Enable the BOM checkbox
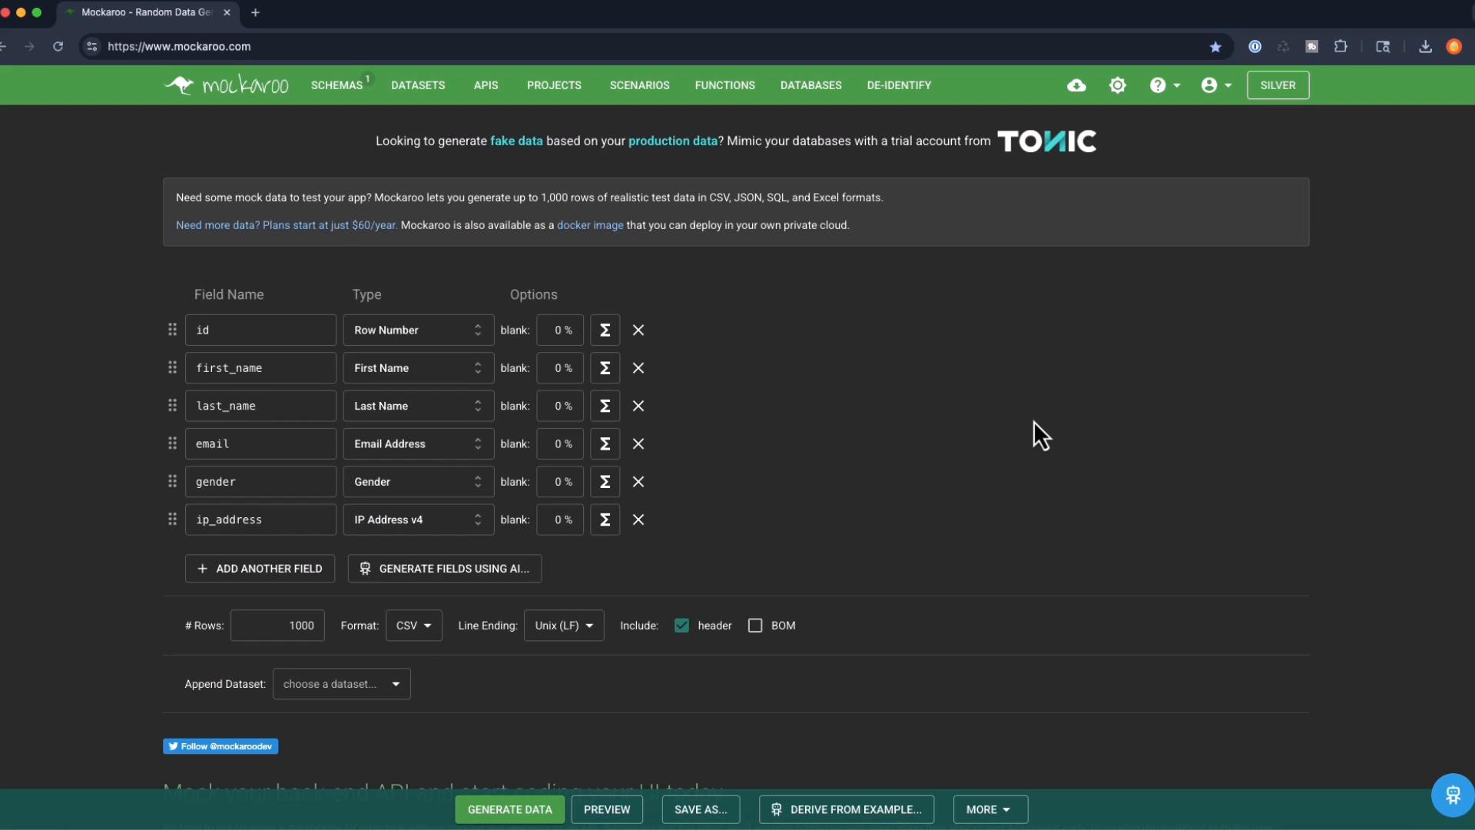This screenshot has height=830, width=1475. click(x=755, y=626)
